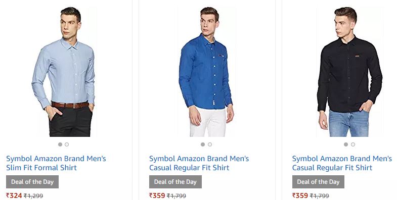This screenshot has width=397, height=200.
Task: Open the light blue formal shirt image
Action: point(64,72)
